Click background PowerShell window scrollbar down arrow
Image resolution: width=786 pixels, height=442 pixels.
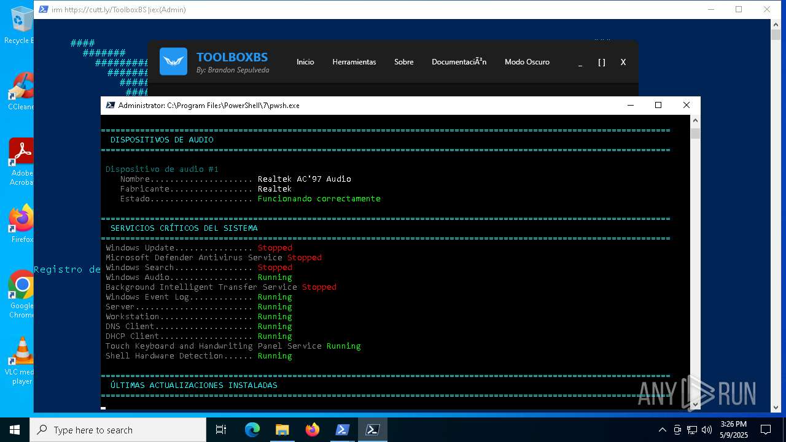(776, 407)
